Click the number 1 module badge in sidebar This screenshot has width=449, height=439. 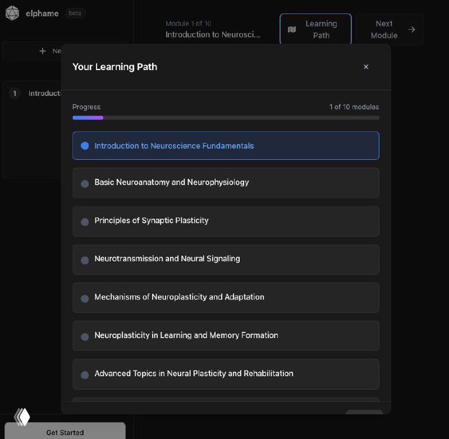pyautogui.click(x=15, y=94)
